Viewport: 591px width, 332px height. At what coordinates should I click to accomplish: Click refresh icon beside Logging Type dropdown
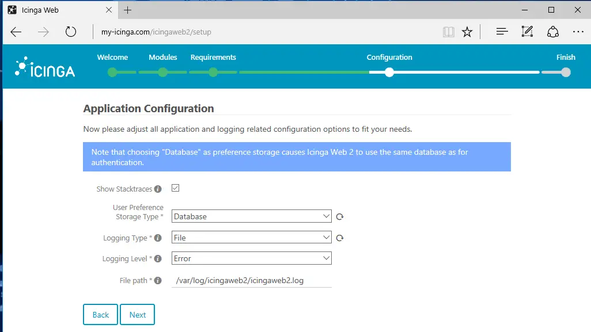point(340,238)
